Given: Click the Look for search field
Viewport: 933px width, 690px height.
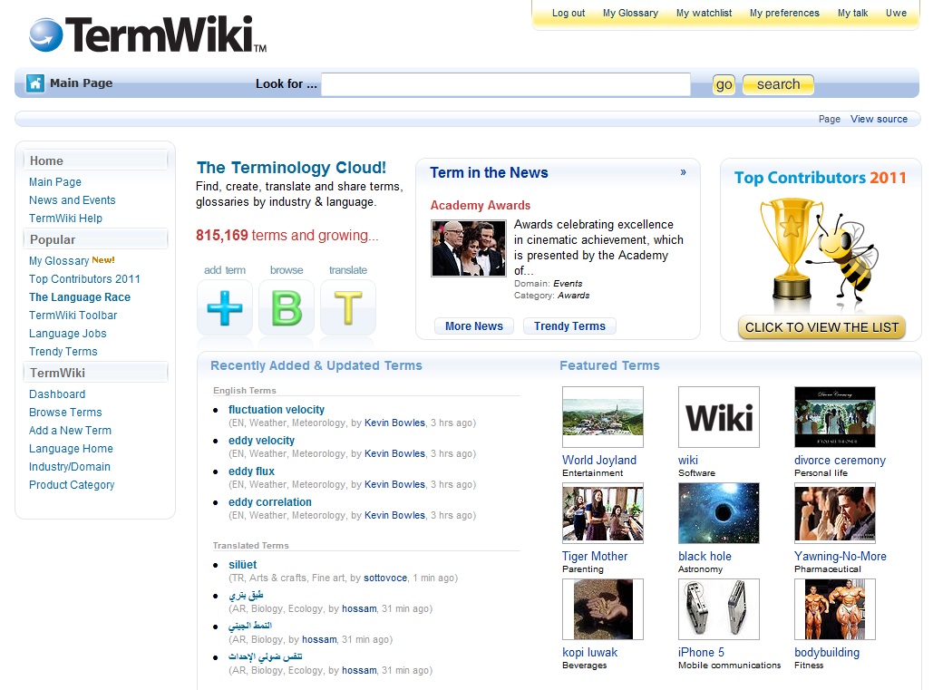Looking at the screenshot, I should pos(506,84).
